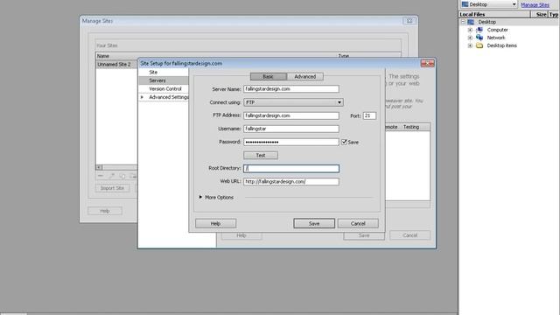This screenshot has width=560, height=315.
Task: Click the Testing column header
Action: pyautogui.click(x=411, y=127)
